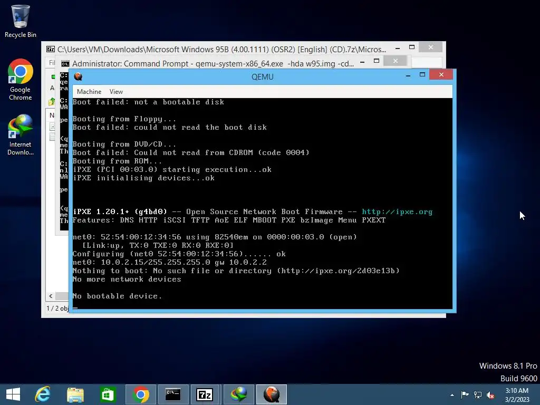Maximize the Command Prompt window
The width and height of the screenshot is (540, 405).
click(377, 61)
